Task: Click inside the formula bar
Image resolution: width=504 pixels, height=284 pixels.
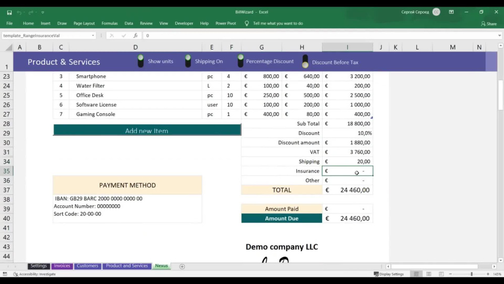Action: coord(320,35)
